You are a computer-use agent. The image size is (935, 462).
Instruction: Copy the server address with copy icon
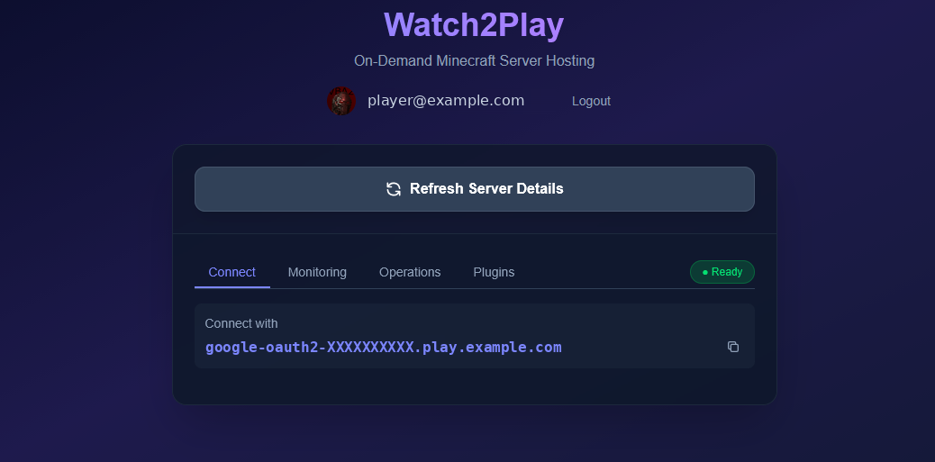(x=733, y=347)
